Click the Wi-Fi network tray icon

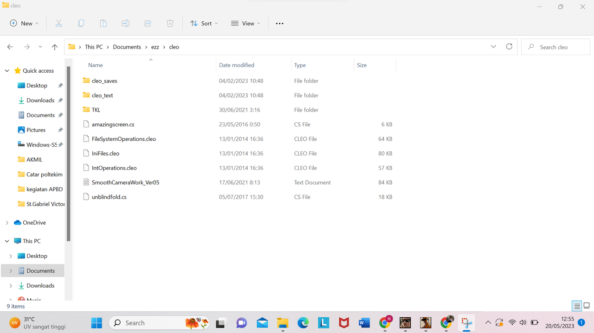(x=512, y=322)
